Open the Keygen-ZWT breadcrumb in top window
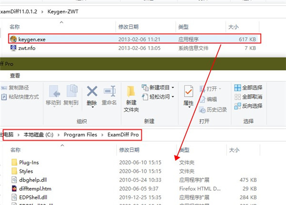 [x=63, y=11]
